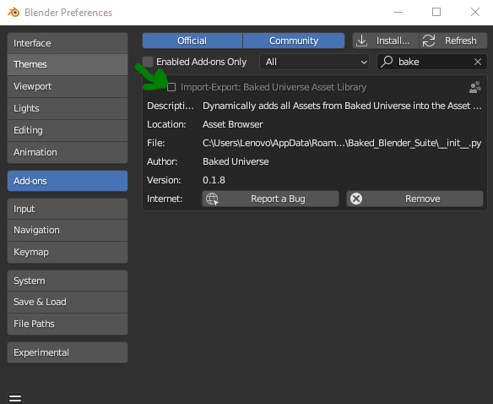Image resolution: width=493 pixels, height=404 pixels.
Task: Open the Keymap preferences section
Action: coord(68,252)
